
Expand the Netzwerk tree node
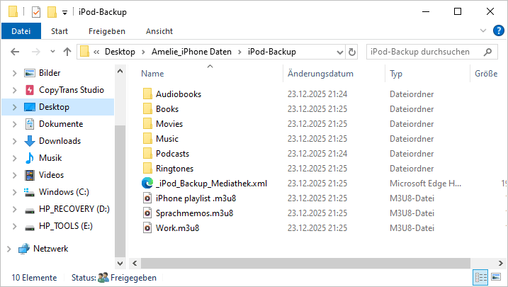[x=9, y=249]
